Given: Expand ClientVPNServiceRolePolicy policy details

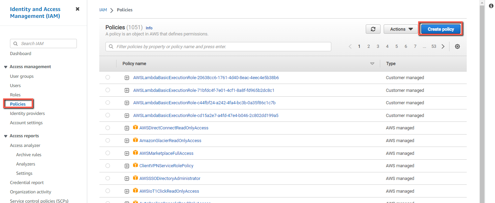Looking at the screenshot, I should coord(127,166).
